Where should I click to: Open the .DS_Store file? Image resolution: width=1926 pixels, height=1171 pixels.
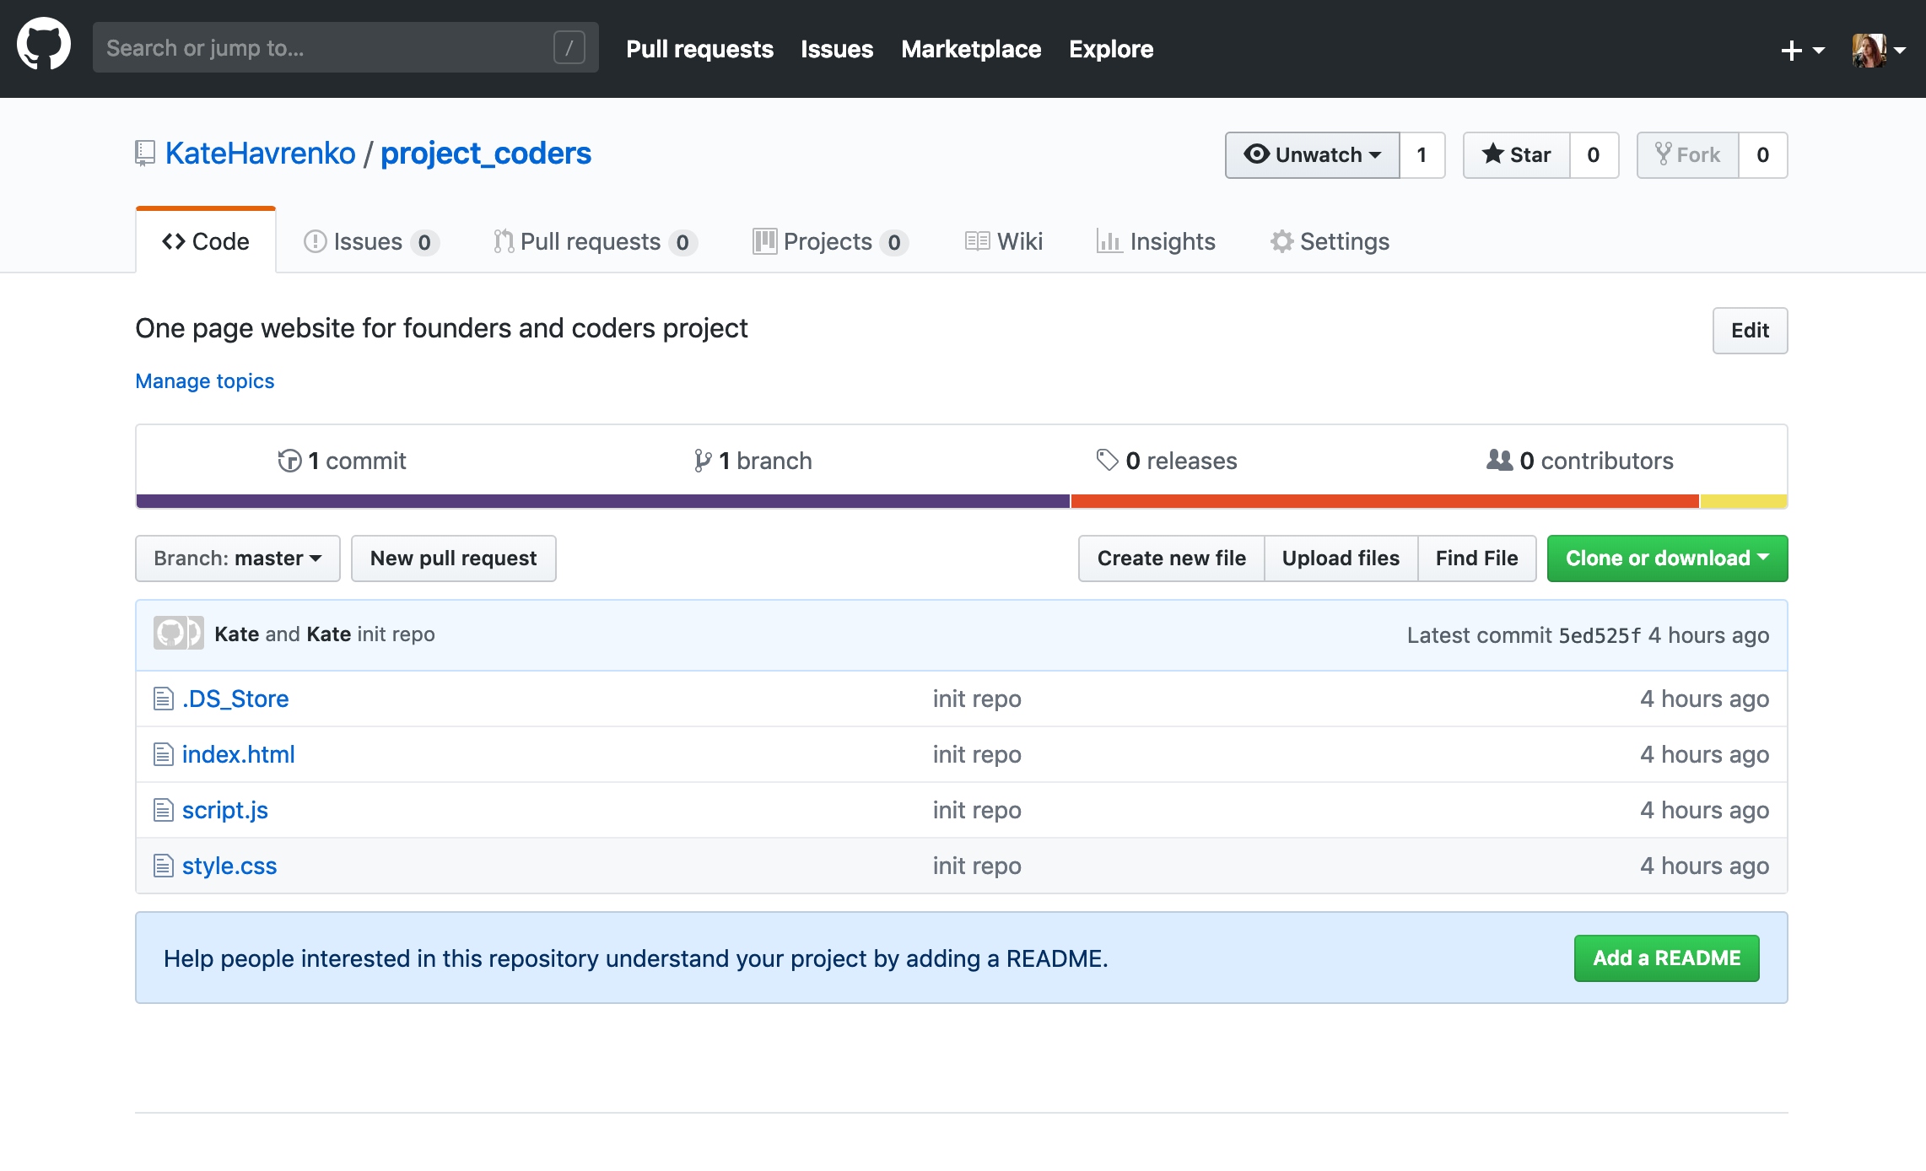coord(235,699)
